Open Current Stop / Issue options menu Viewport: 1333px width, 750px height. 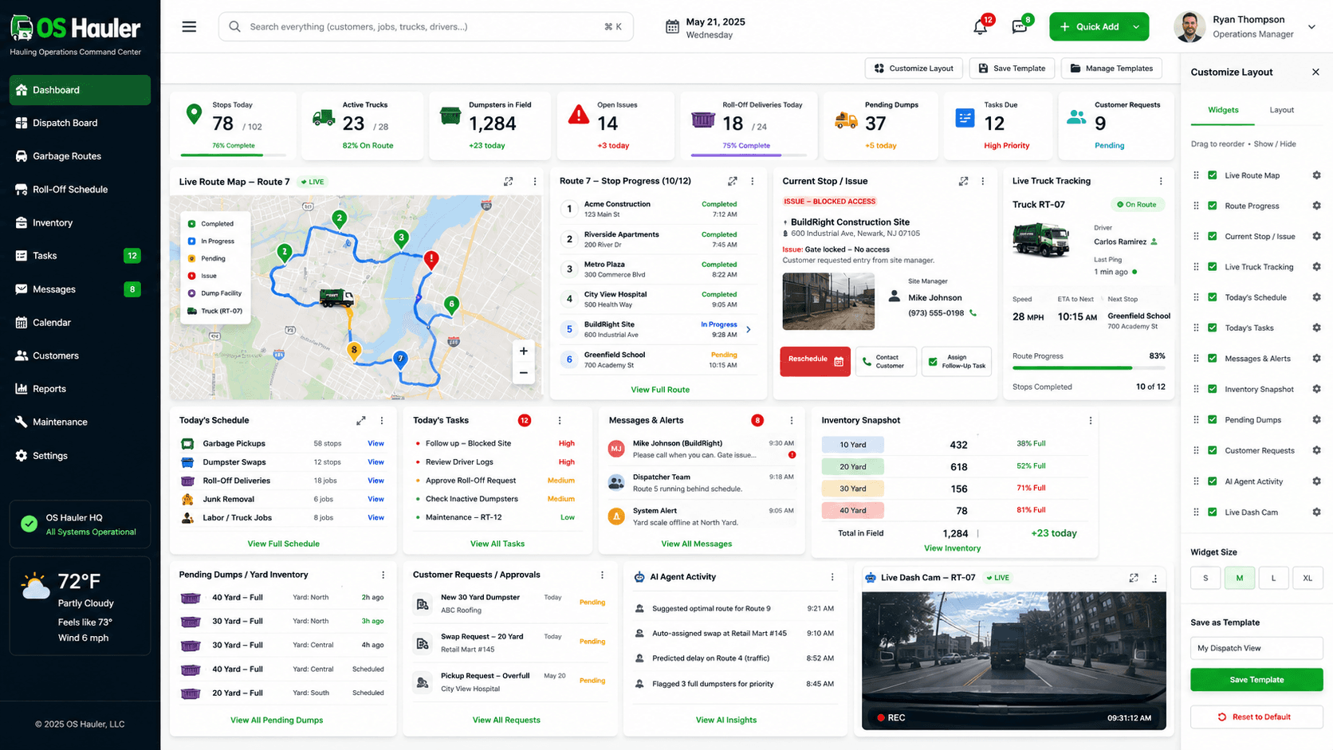(983, 181)
